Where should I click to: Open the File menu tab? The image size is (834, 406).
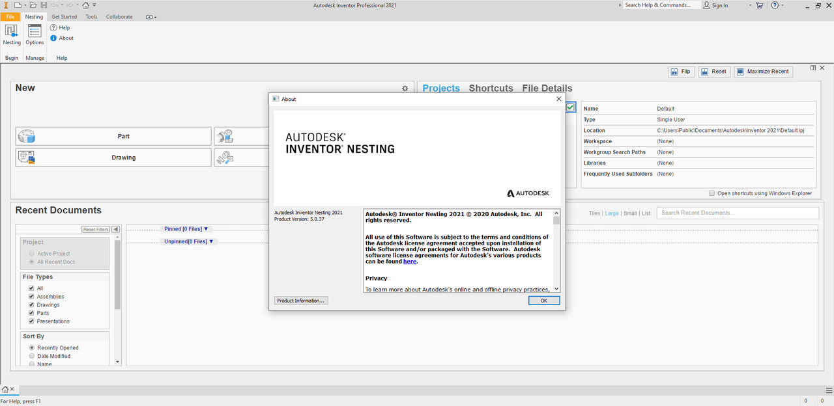point(10,17)
